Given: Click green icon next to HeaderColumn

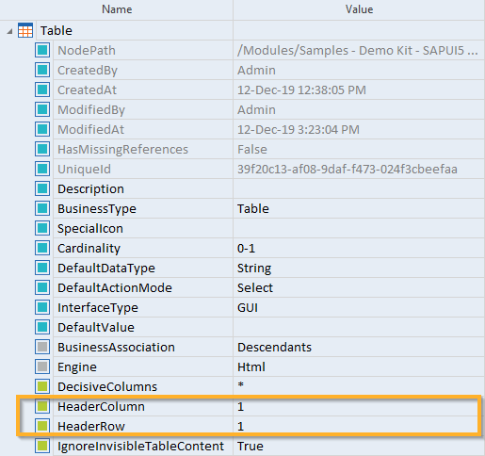Looking at the screenshot, I should click(42, 406).
